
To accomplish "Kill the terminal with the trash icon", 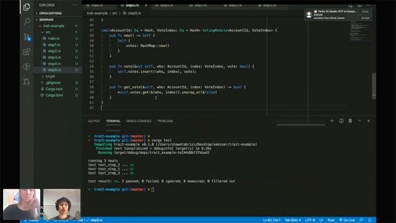I will [x=350, y=121].
